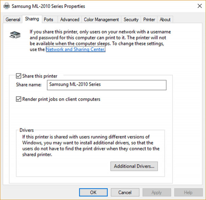Click the shared printer icon beside description

[15, 35]
